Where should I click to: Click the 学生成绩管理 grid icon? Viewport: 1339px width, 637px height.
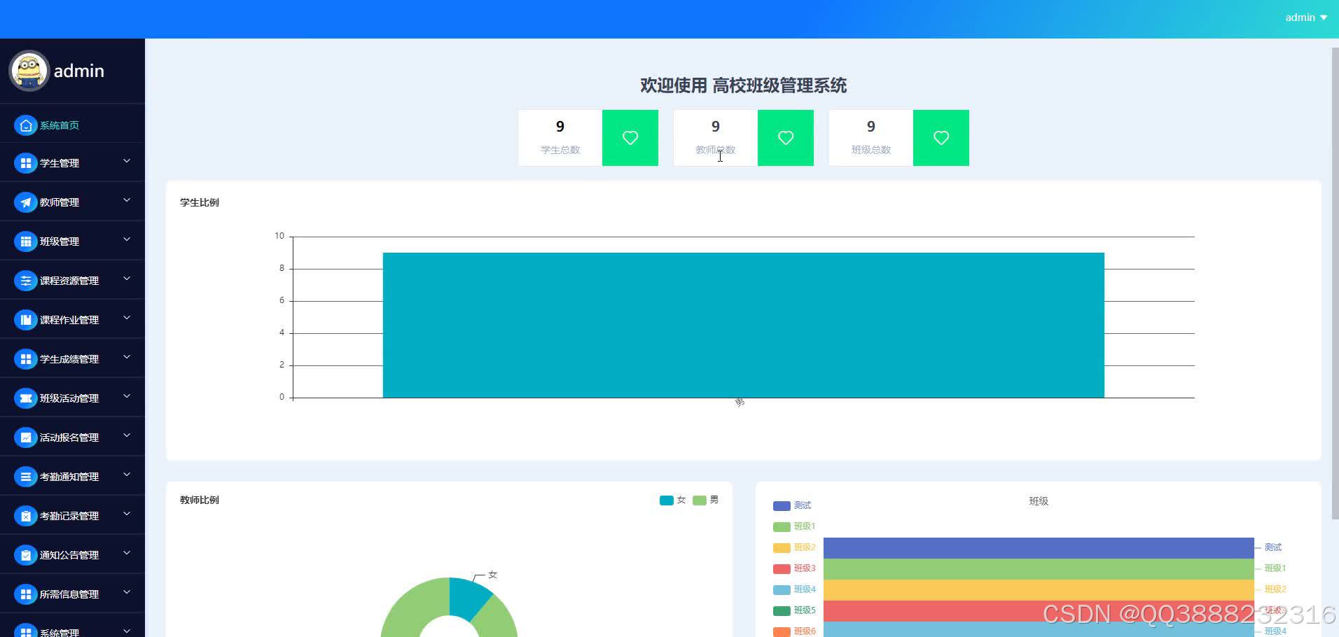[26, 359]
